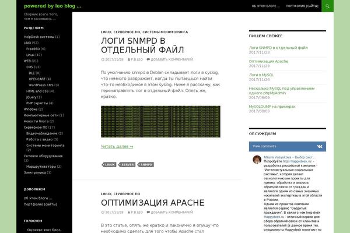Click the 'View comments' VK header bar
Image resolution: width=350 pixels, height=233 pixels.
(x=287, y=146)
